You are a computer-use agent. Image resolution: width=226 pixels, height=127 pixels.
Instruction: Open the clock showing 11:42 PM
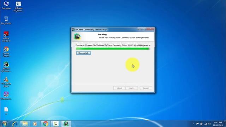click(x=218, y=124)
